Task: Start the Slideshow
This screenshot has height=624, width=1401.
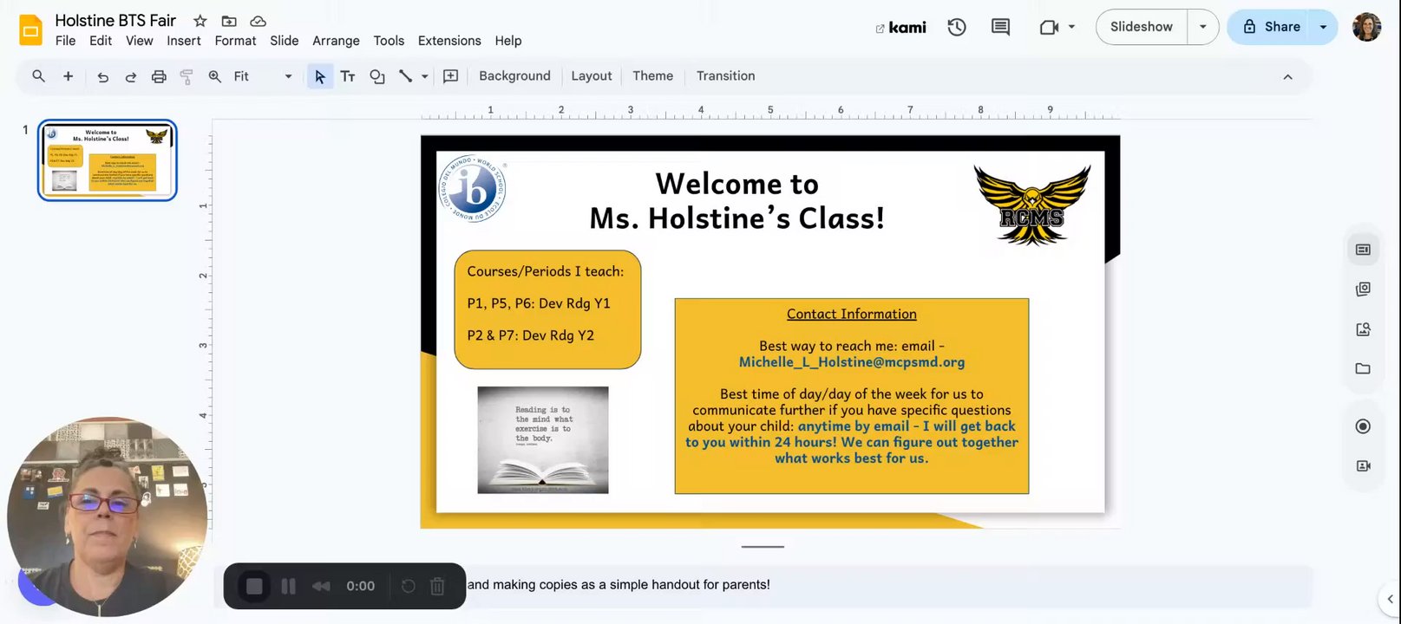Action: 1142,27
